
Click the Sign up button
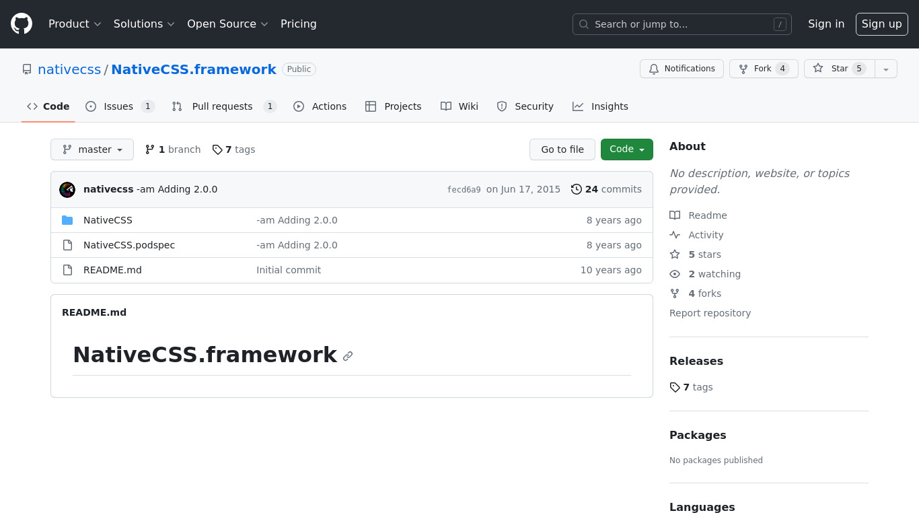point(882,24)
